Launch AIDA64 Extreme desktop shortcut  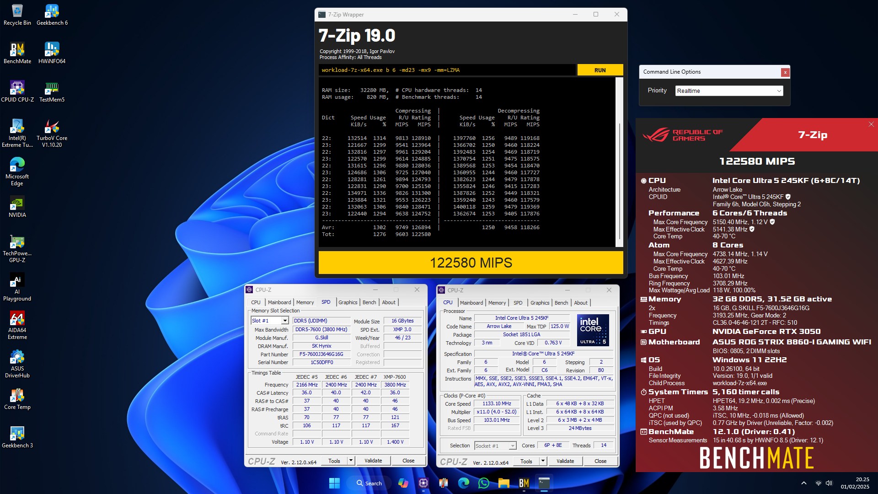[x=17, y=325]
